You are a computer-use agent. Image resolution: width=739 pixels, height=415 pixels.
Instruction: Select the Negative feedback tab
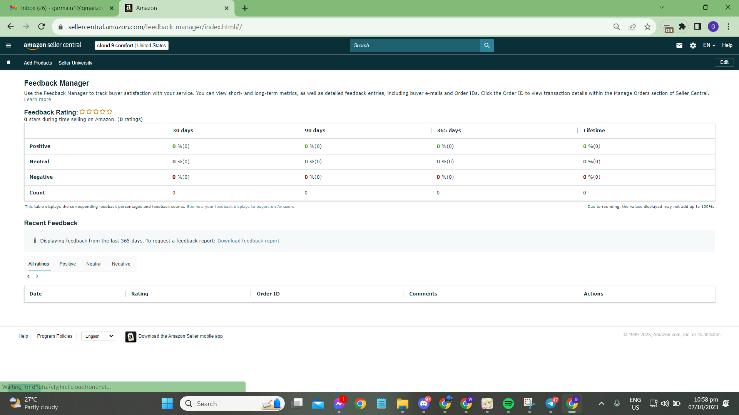tap(121, 264)
